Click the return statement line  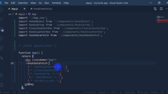point(28,56)
